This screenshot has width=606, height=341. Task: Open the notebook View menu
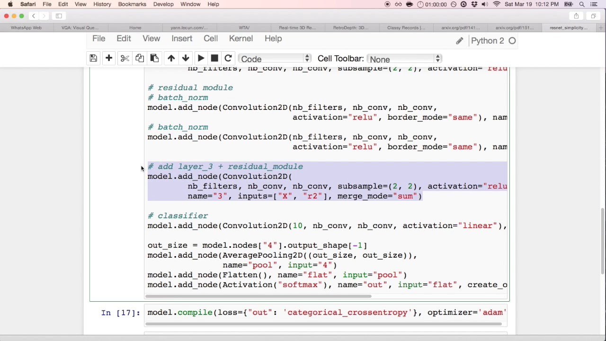[x=151, y=38]
